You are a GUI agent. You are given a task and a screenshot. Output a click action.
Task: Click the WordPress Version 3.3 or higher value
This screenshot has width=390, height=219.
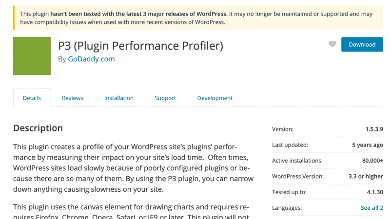[365, 176]
